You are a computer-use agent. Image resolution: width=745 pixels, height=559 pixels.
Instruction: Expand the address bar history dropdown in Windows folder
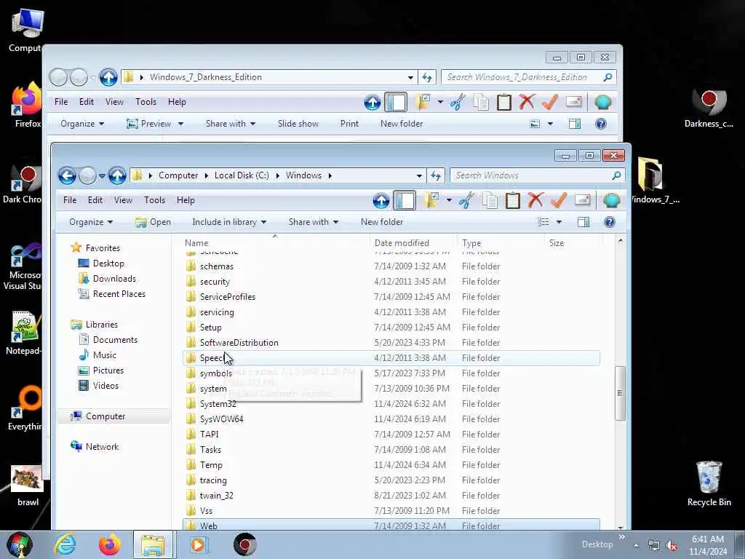(x=419, y=176)
